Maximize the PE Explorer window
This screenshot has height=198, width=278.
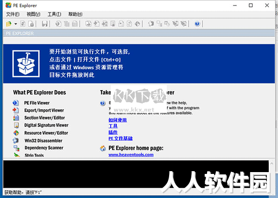tap(251, 5)
